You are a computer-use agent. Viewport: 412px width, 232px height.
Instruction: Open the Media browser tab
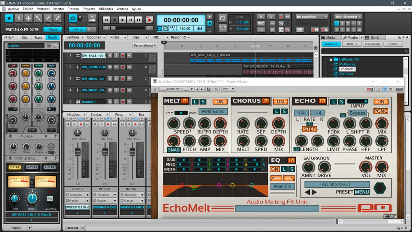pyautogui.click(x=331, y=37)
